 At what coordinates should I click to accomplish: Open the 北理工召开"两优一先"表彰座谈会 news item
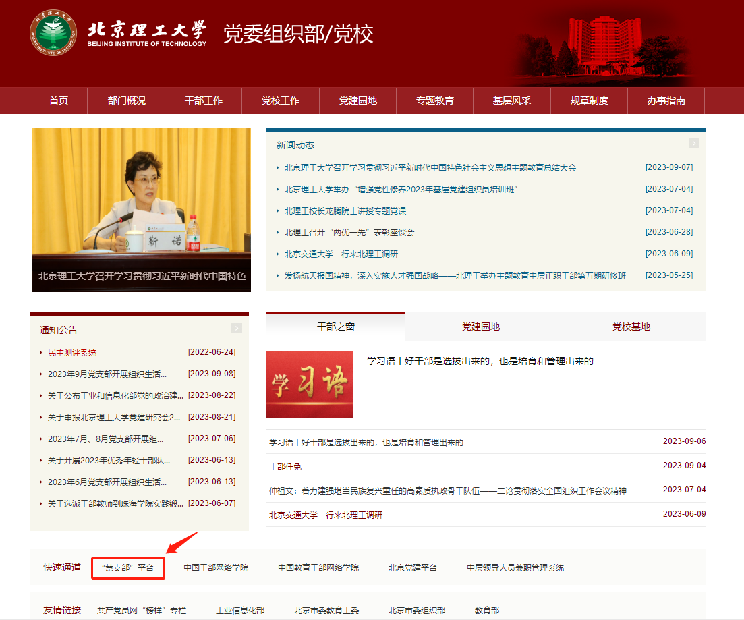[349, 233]
